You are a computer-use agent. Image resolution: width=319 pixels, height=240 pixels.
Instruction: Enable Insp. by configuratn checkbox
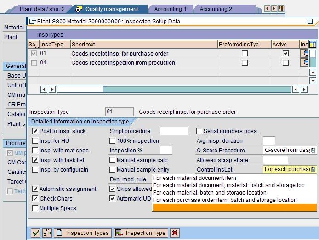pyautogui.click(x=35, y=169)
